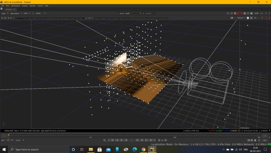The width and height of the screenshot is (271, 153).
Task: Adjust the gain slider
Action: click(49, 18)
